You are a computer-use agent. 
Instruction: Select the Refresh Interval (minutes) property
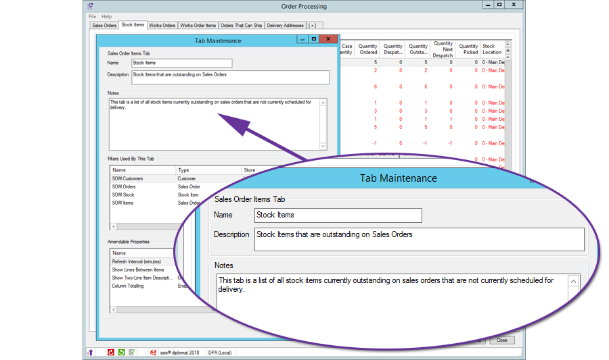[142, 261]
